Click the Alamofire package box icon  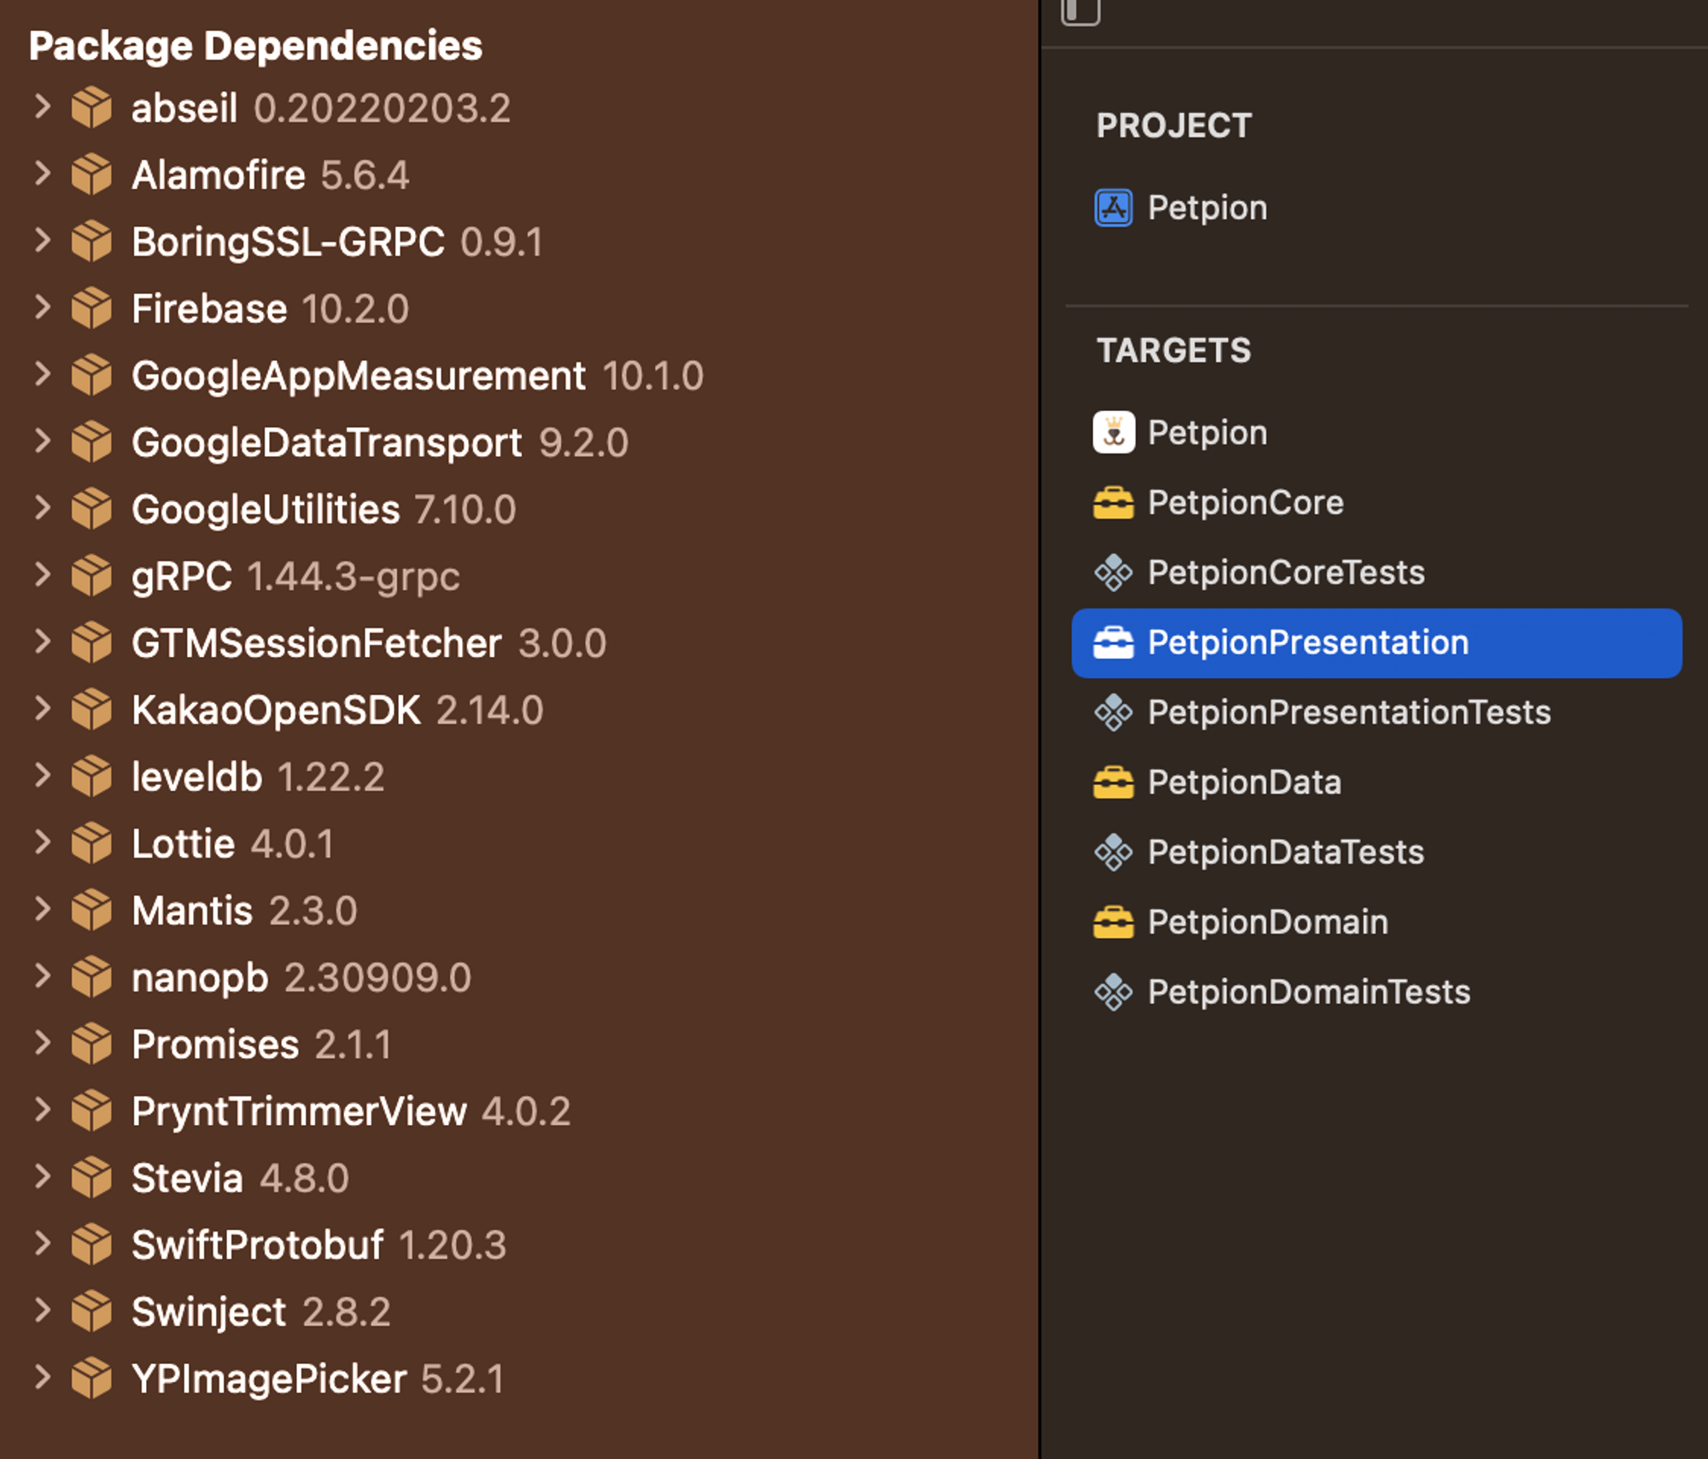[91, 175]
